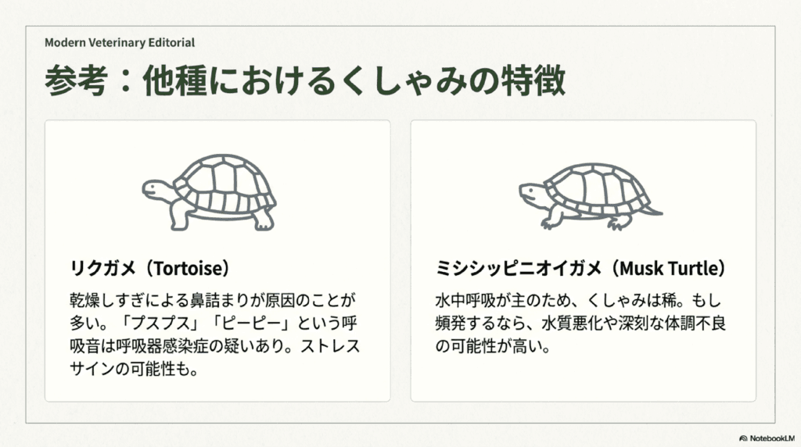Click the closing line "の可能性が高い。"

pyautogui.click(x=494, y=345)
